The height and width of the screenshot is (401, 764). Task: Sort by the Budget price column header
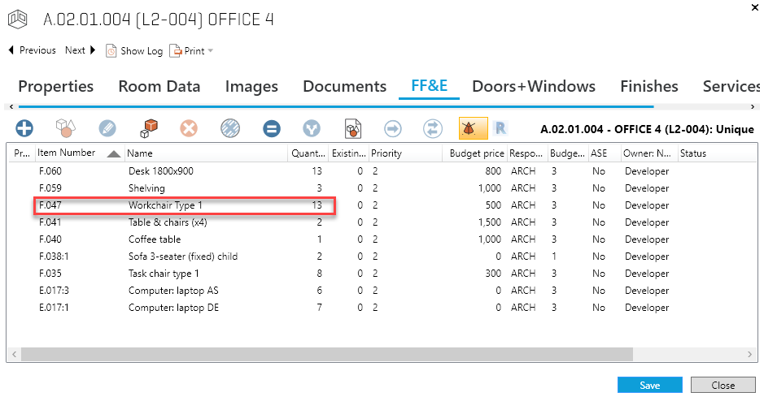(474, 153)
